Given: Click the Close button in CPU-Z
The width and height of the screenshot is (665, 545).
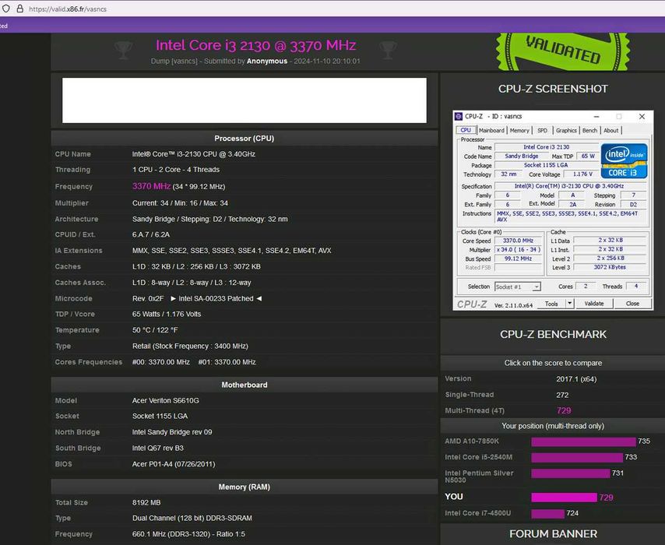Looking at the screenshot, I should (632, 304).
